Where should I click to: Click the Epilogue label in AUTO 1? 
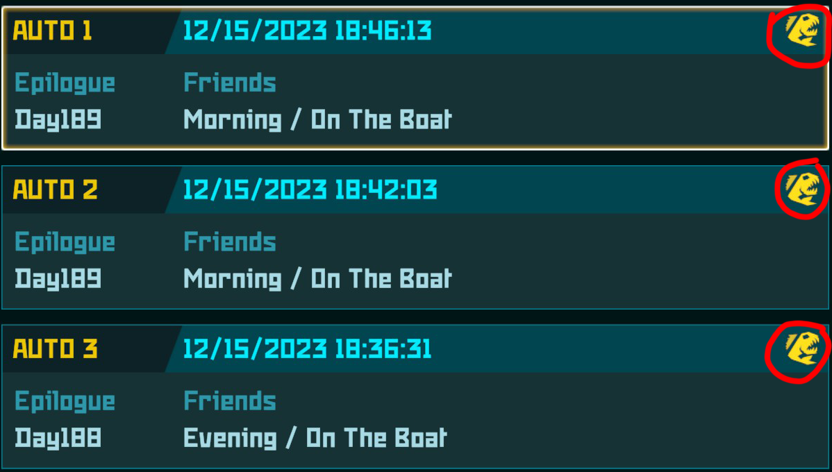(x=65, y=83)
